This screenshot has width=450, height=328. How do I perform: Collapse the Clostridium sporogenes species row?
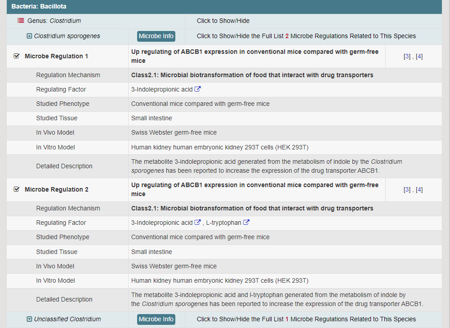pyautogui.click(x=30, y=36)
